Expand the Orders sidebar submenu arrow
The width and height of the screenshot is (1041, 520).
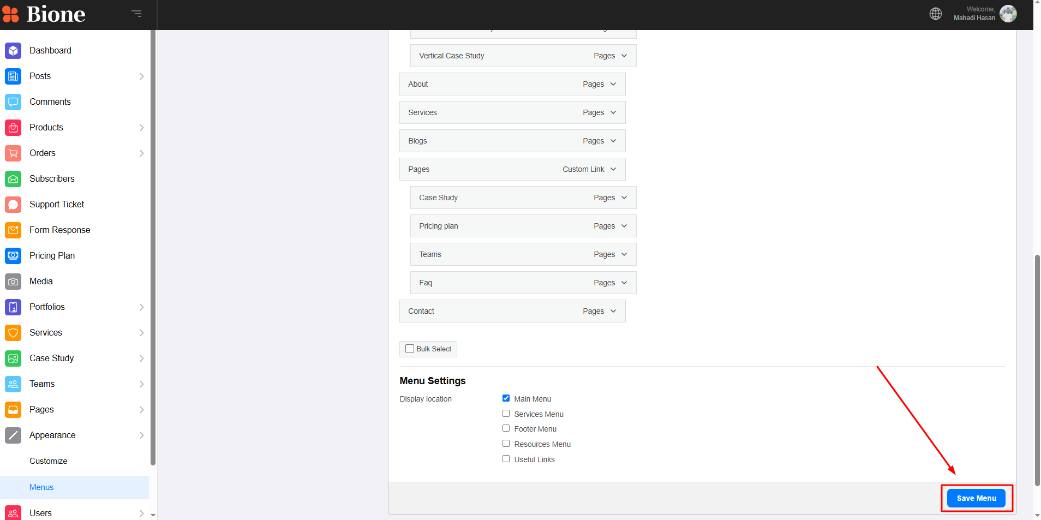coord(141,153)
